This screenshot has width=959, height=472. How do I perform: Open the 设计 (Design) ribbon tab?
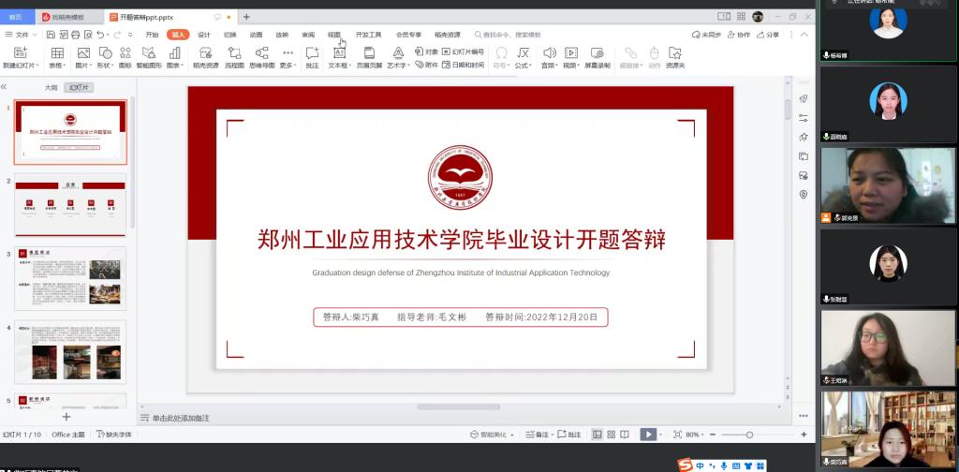click(x=203, y=35)
